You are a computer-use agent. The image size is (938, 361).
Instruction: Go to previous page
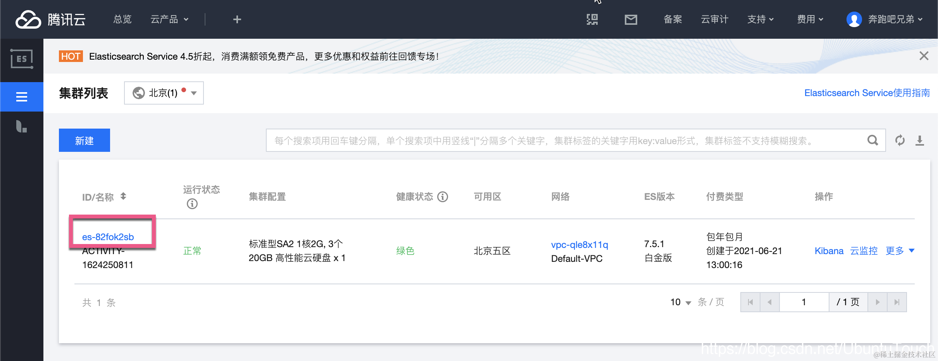(770, 302)
